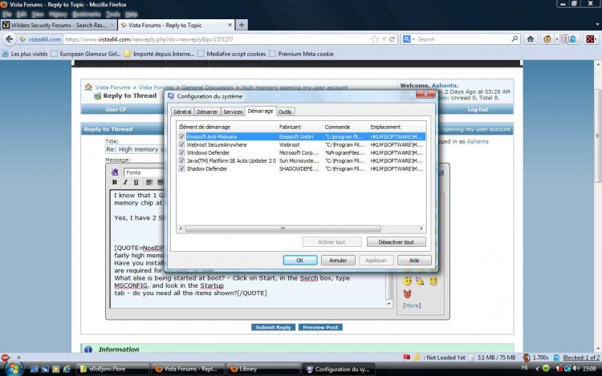The image size is (602, 376).
Task: Open the Services tab in Configuration du système
Action: (x=233, y=111)
